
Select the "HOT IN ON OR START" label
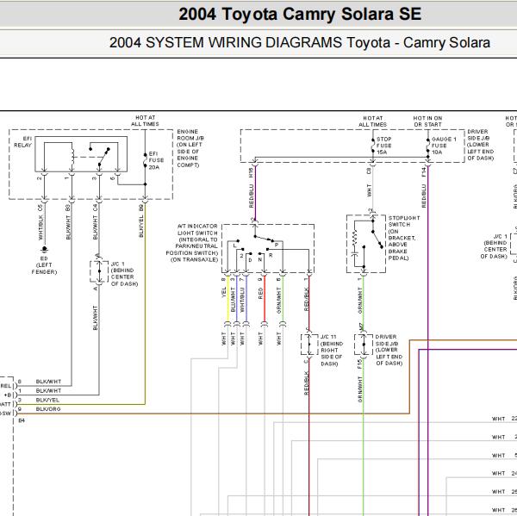point(427,121)
